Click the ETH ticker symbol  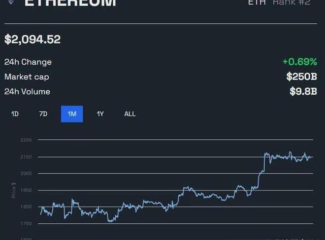click(x=256, y=3)
